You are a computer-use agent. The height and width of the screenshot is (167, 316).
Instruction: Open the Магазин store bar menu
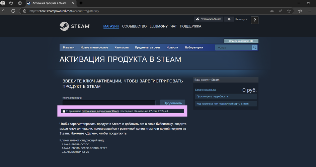pyautogui.click(x=69, y=47)
